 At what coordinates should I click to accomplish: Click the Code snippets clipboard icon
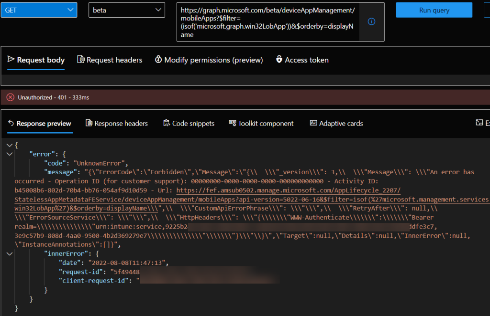coord(167,123)
